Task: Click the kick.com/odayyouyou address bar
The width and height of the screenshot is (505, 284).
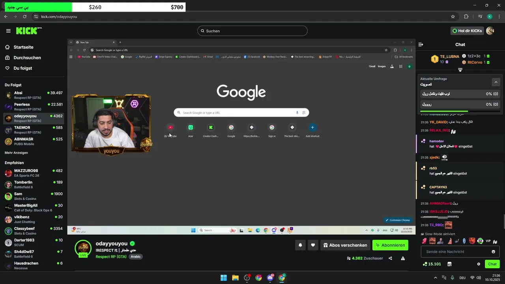Action: (245, 17)
